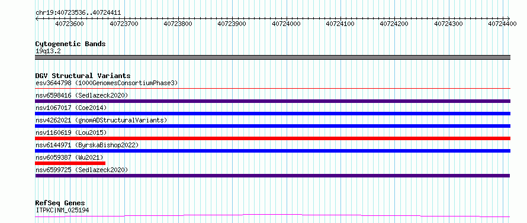527x223 pixels.
Task: Click the short red nsv6059387 variant bar
Action: [x=70, y=163]
